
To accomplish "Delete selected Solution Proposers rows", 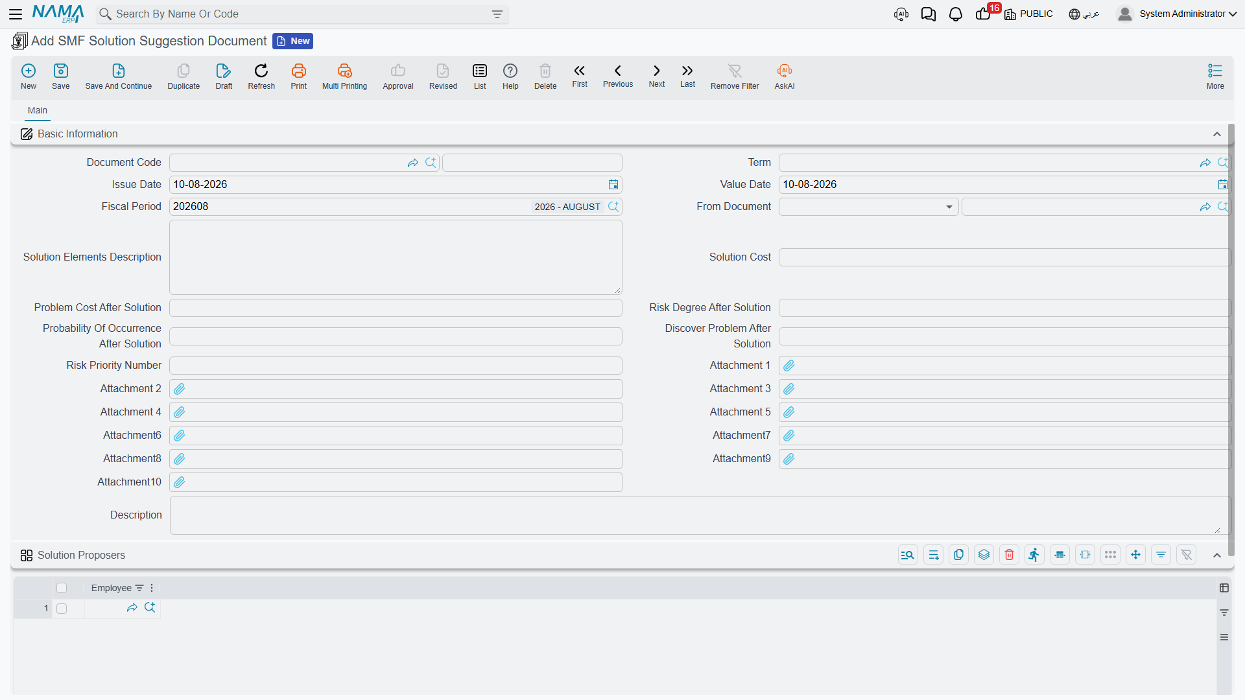I will pos(1009,555).
